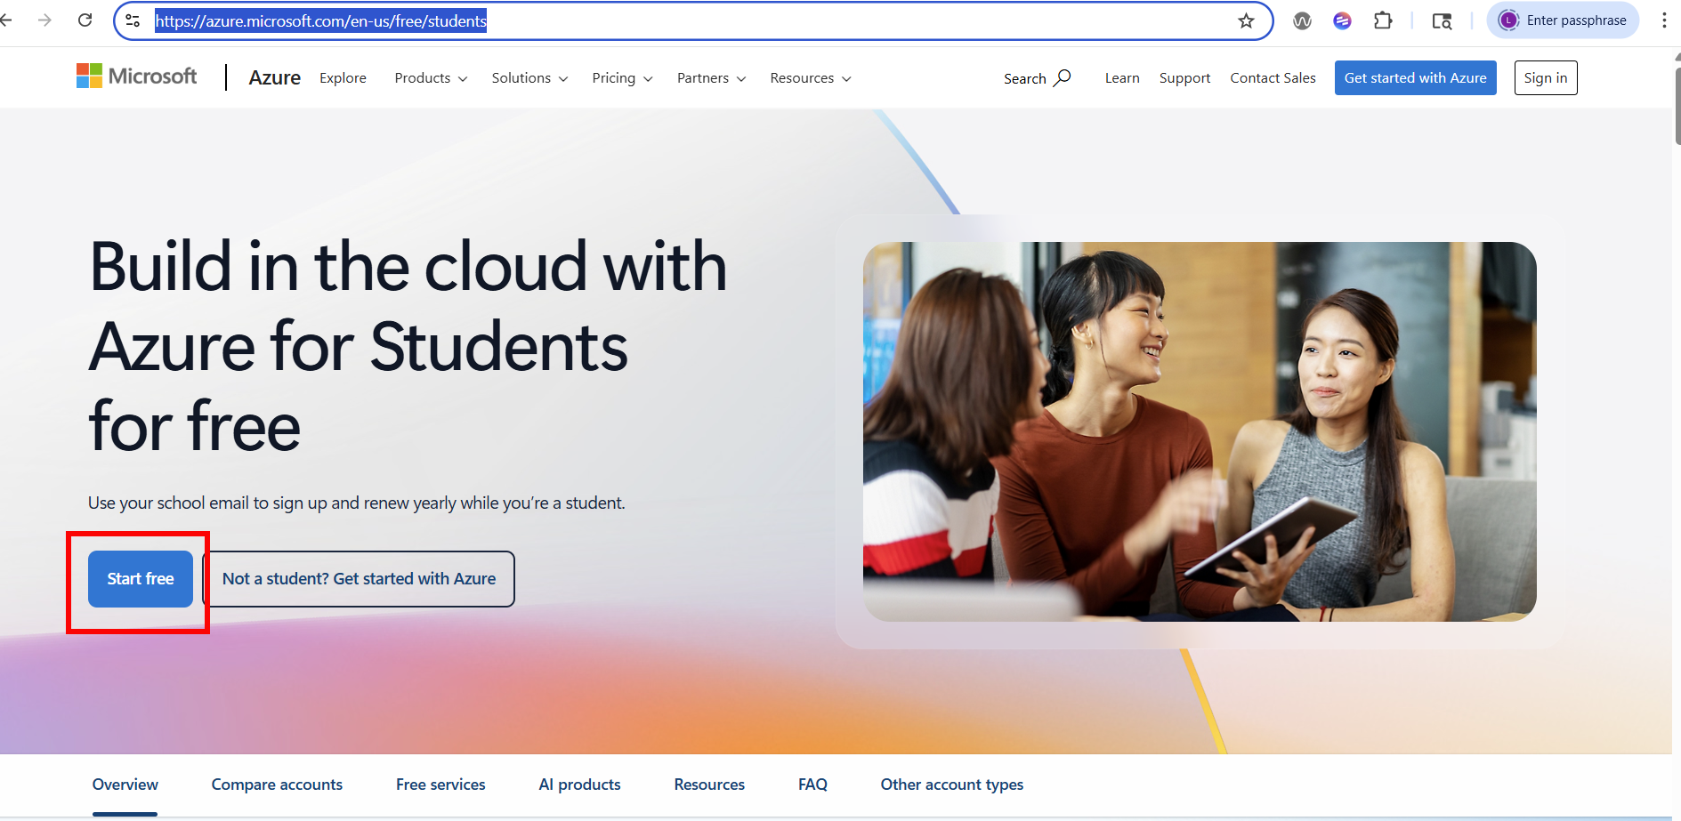
Task: Click the Microsoft logo icon
Action: pyautogui.click(x=89, y=76)
